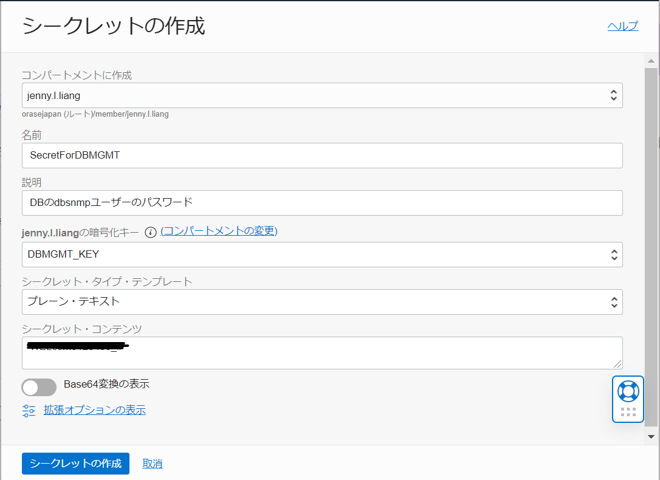The image size is (660, 480).
Task: Open the life-ring help assistant widget
Action: (x=628, y=392)
